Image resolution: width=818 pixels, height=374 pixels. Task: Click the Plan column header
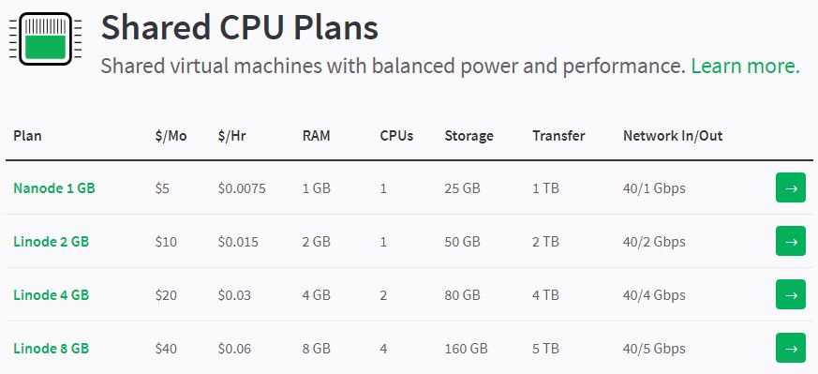pyautogui.click(x=27, y=136)
